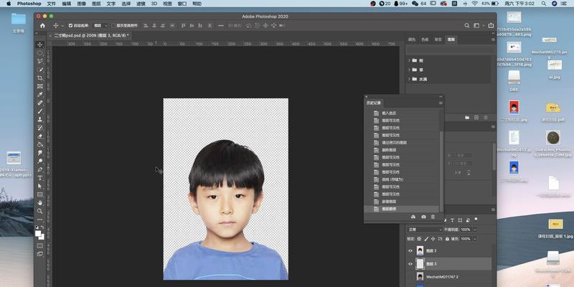The image size is (574, 287).
Task: Select the Paint Bucket tool
Action: (x=40, y=145)
